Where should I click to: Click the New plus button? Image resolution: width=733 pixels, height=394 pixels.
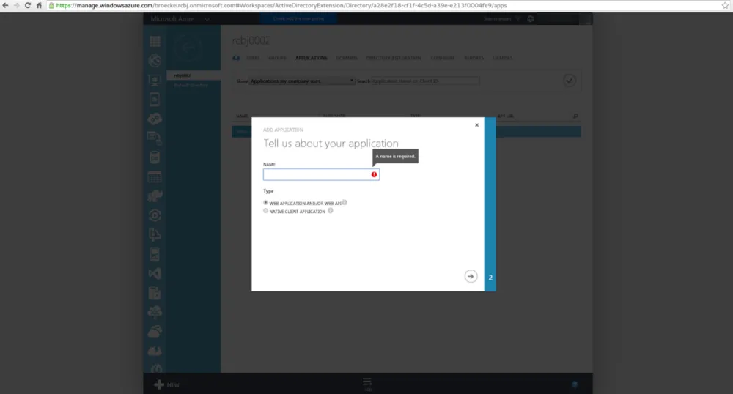point(167,384)
